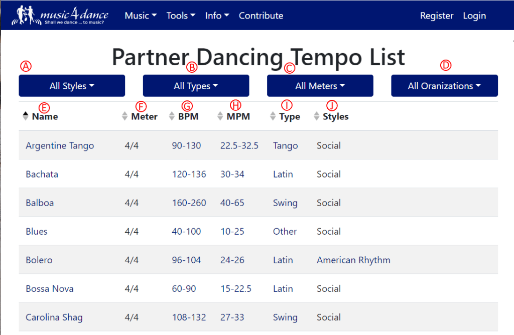Click the Register link
The width and height of the screenshot is (514, 335).
(x=436, y=16)
